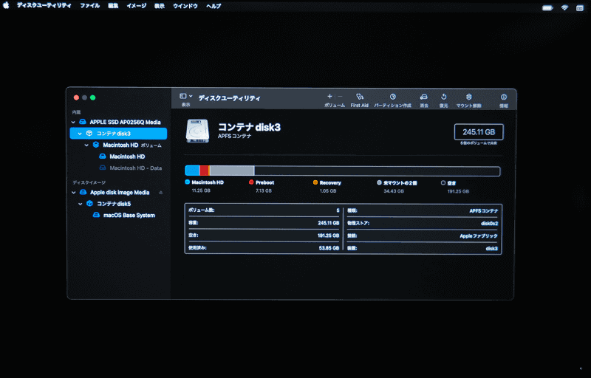Click the blue Macintosh HD usage bar segment
The height and width of the screenshot is (378, 591).
(192, 171)
